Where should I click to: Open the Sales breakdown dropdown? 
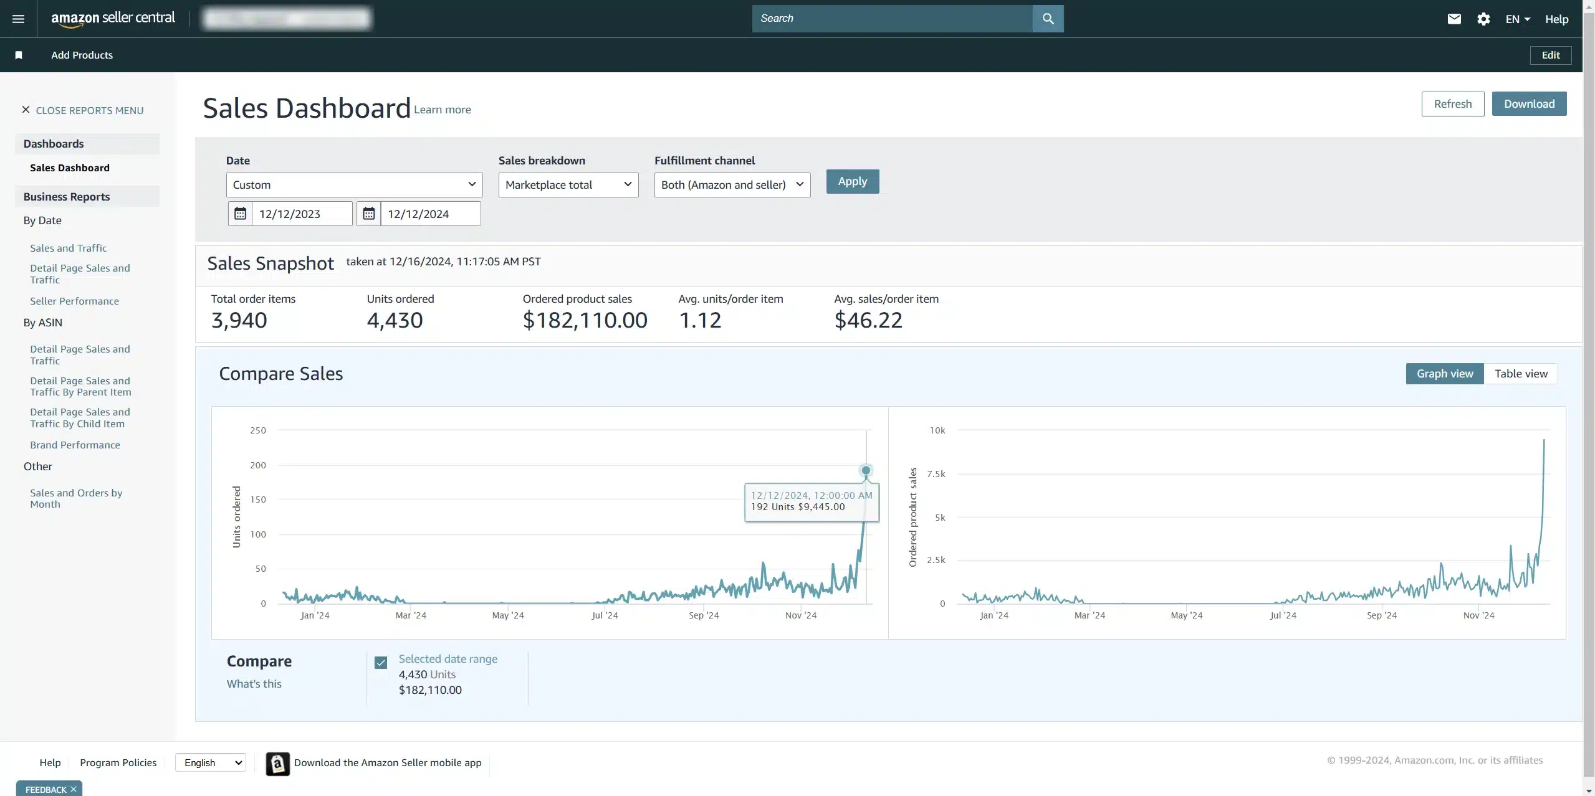coord(568,184)
